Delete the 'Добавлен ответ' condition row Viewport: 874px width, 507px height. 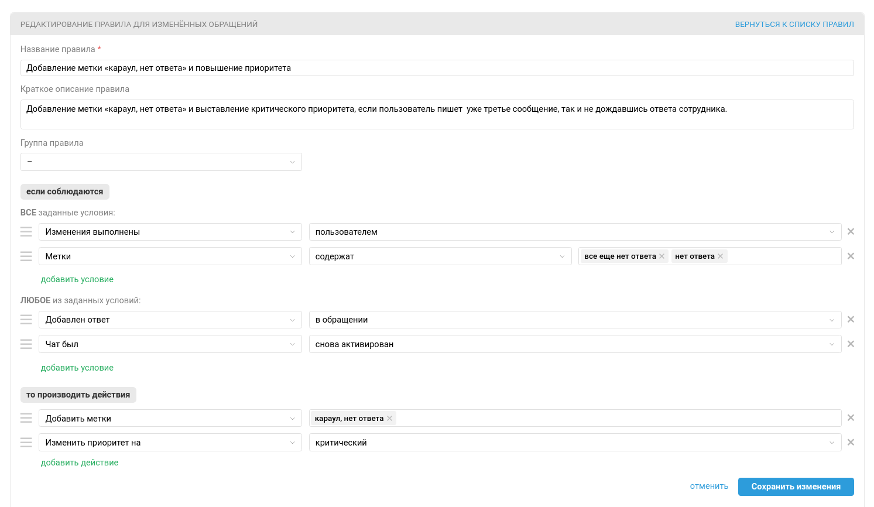(851, 320)
